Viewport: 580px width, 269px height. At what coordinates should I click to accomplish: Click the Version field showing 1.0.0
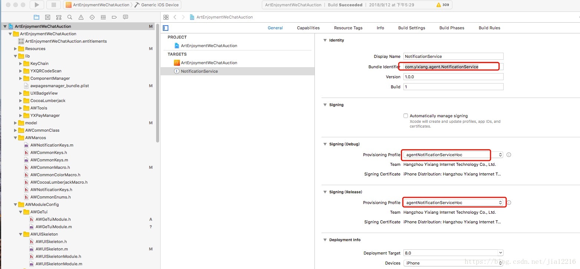point(453,77)
